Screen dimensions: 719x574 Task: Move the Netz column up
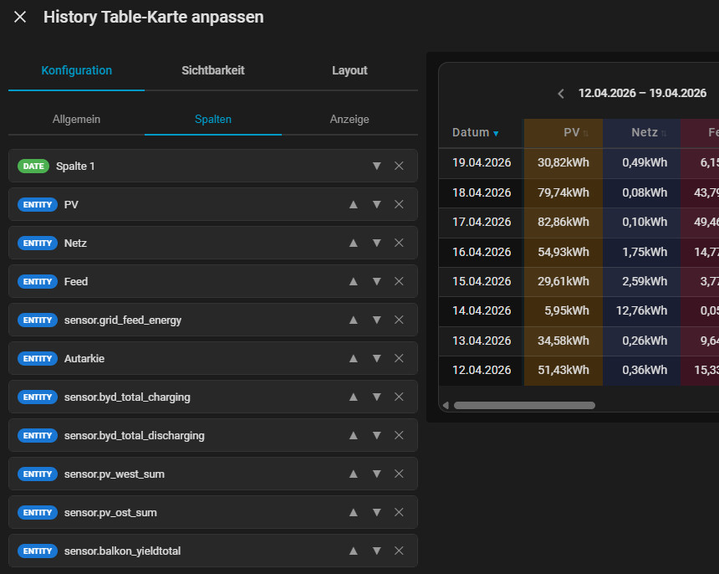[353, 243]
